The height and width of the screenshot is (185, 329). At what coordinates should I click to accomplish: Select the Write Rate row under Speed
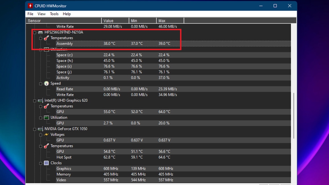pos(173,94)
